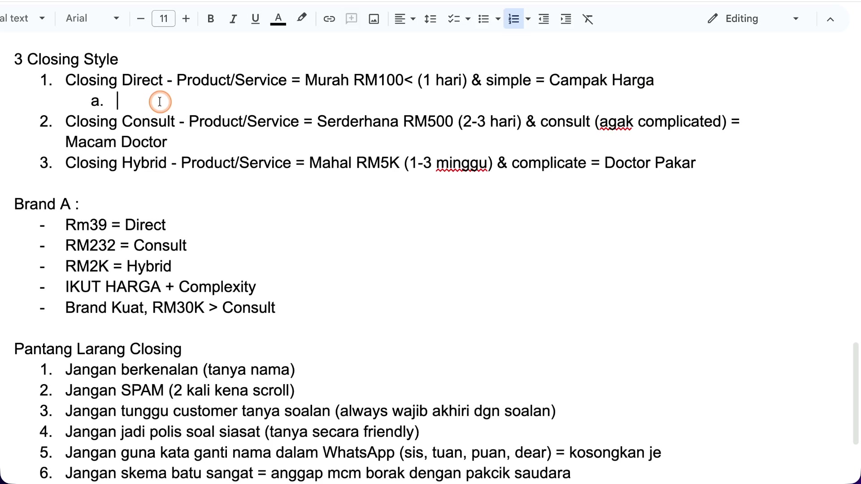Click the bulleted list icon
The image size is (861, 484).
point(483,19)
